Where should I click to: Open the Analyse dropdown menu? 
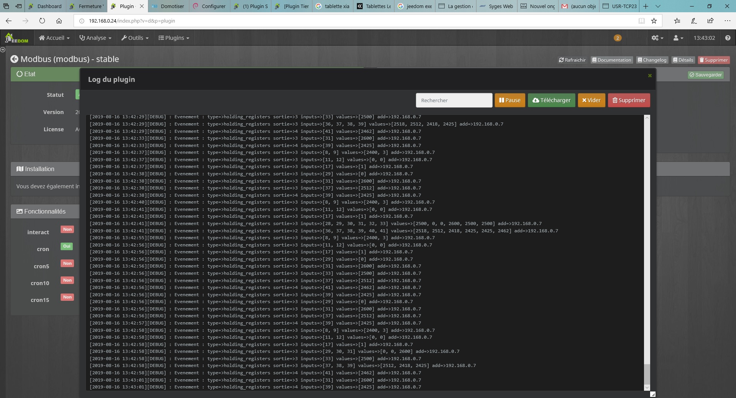95,38
